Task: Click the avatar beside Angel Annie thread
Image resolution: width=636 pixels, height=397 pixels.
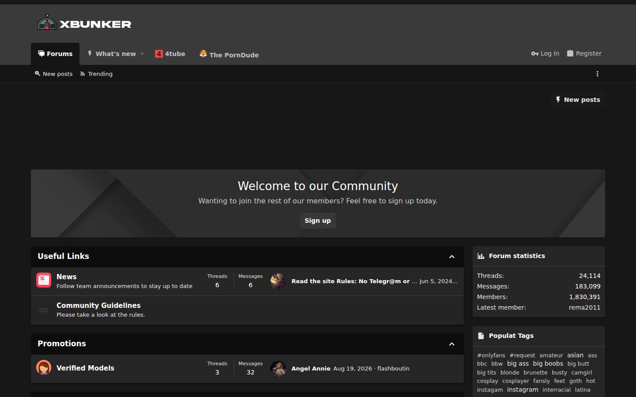Action: (x=278, y=368)
